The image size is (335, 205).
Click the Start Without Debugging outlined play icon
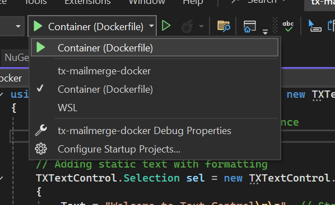[166, 26]
